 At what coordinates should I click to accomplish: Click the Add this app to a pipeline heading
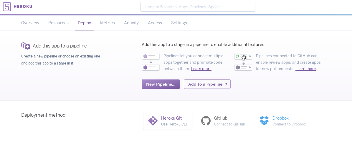tap(60, 46)
